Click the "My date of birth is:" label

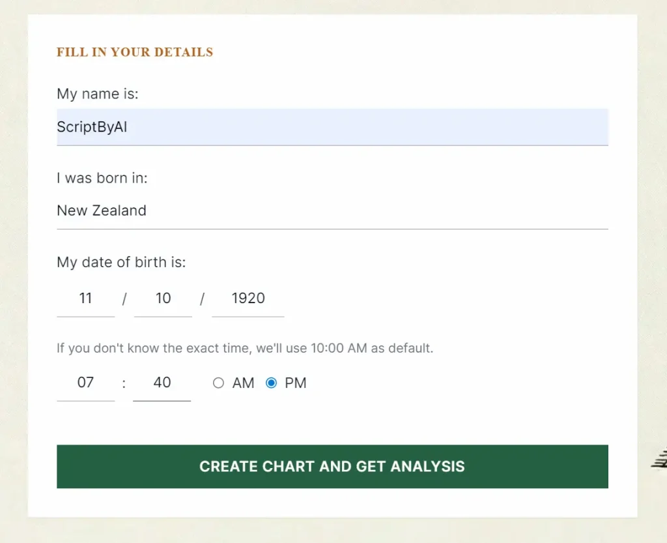[x=121, y=262]
